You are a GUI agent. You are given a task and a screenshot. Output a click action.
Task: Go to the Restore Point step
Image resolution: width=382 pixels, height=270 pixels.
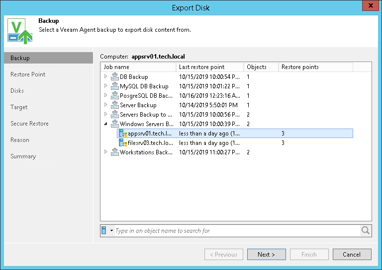(28, 74)
